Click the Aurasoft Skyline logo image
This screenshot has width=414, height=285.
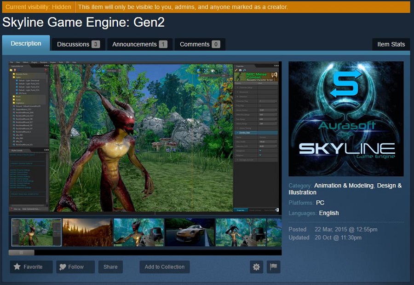click(346, 119)
